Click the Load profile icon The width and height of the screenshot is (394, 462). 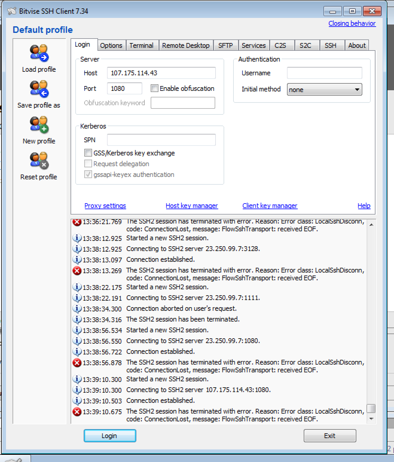[x=39, y=53]
